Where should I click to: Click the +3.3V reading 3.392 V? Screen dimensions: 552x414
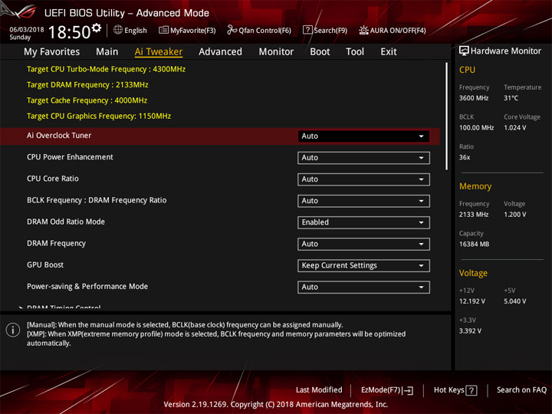pyautogui.click(x=470, y=331)
